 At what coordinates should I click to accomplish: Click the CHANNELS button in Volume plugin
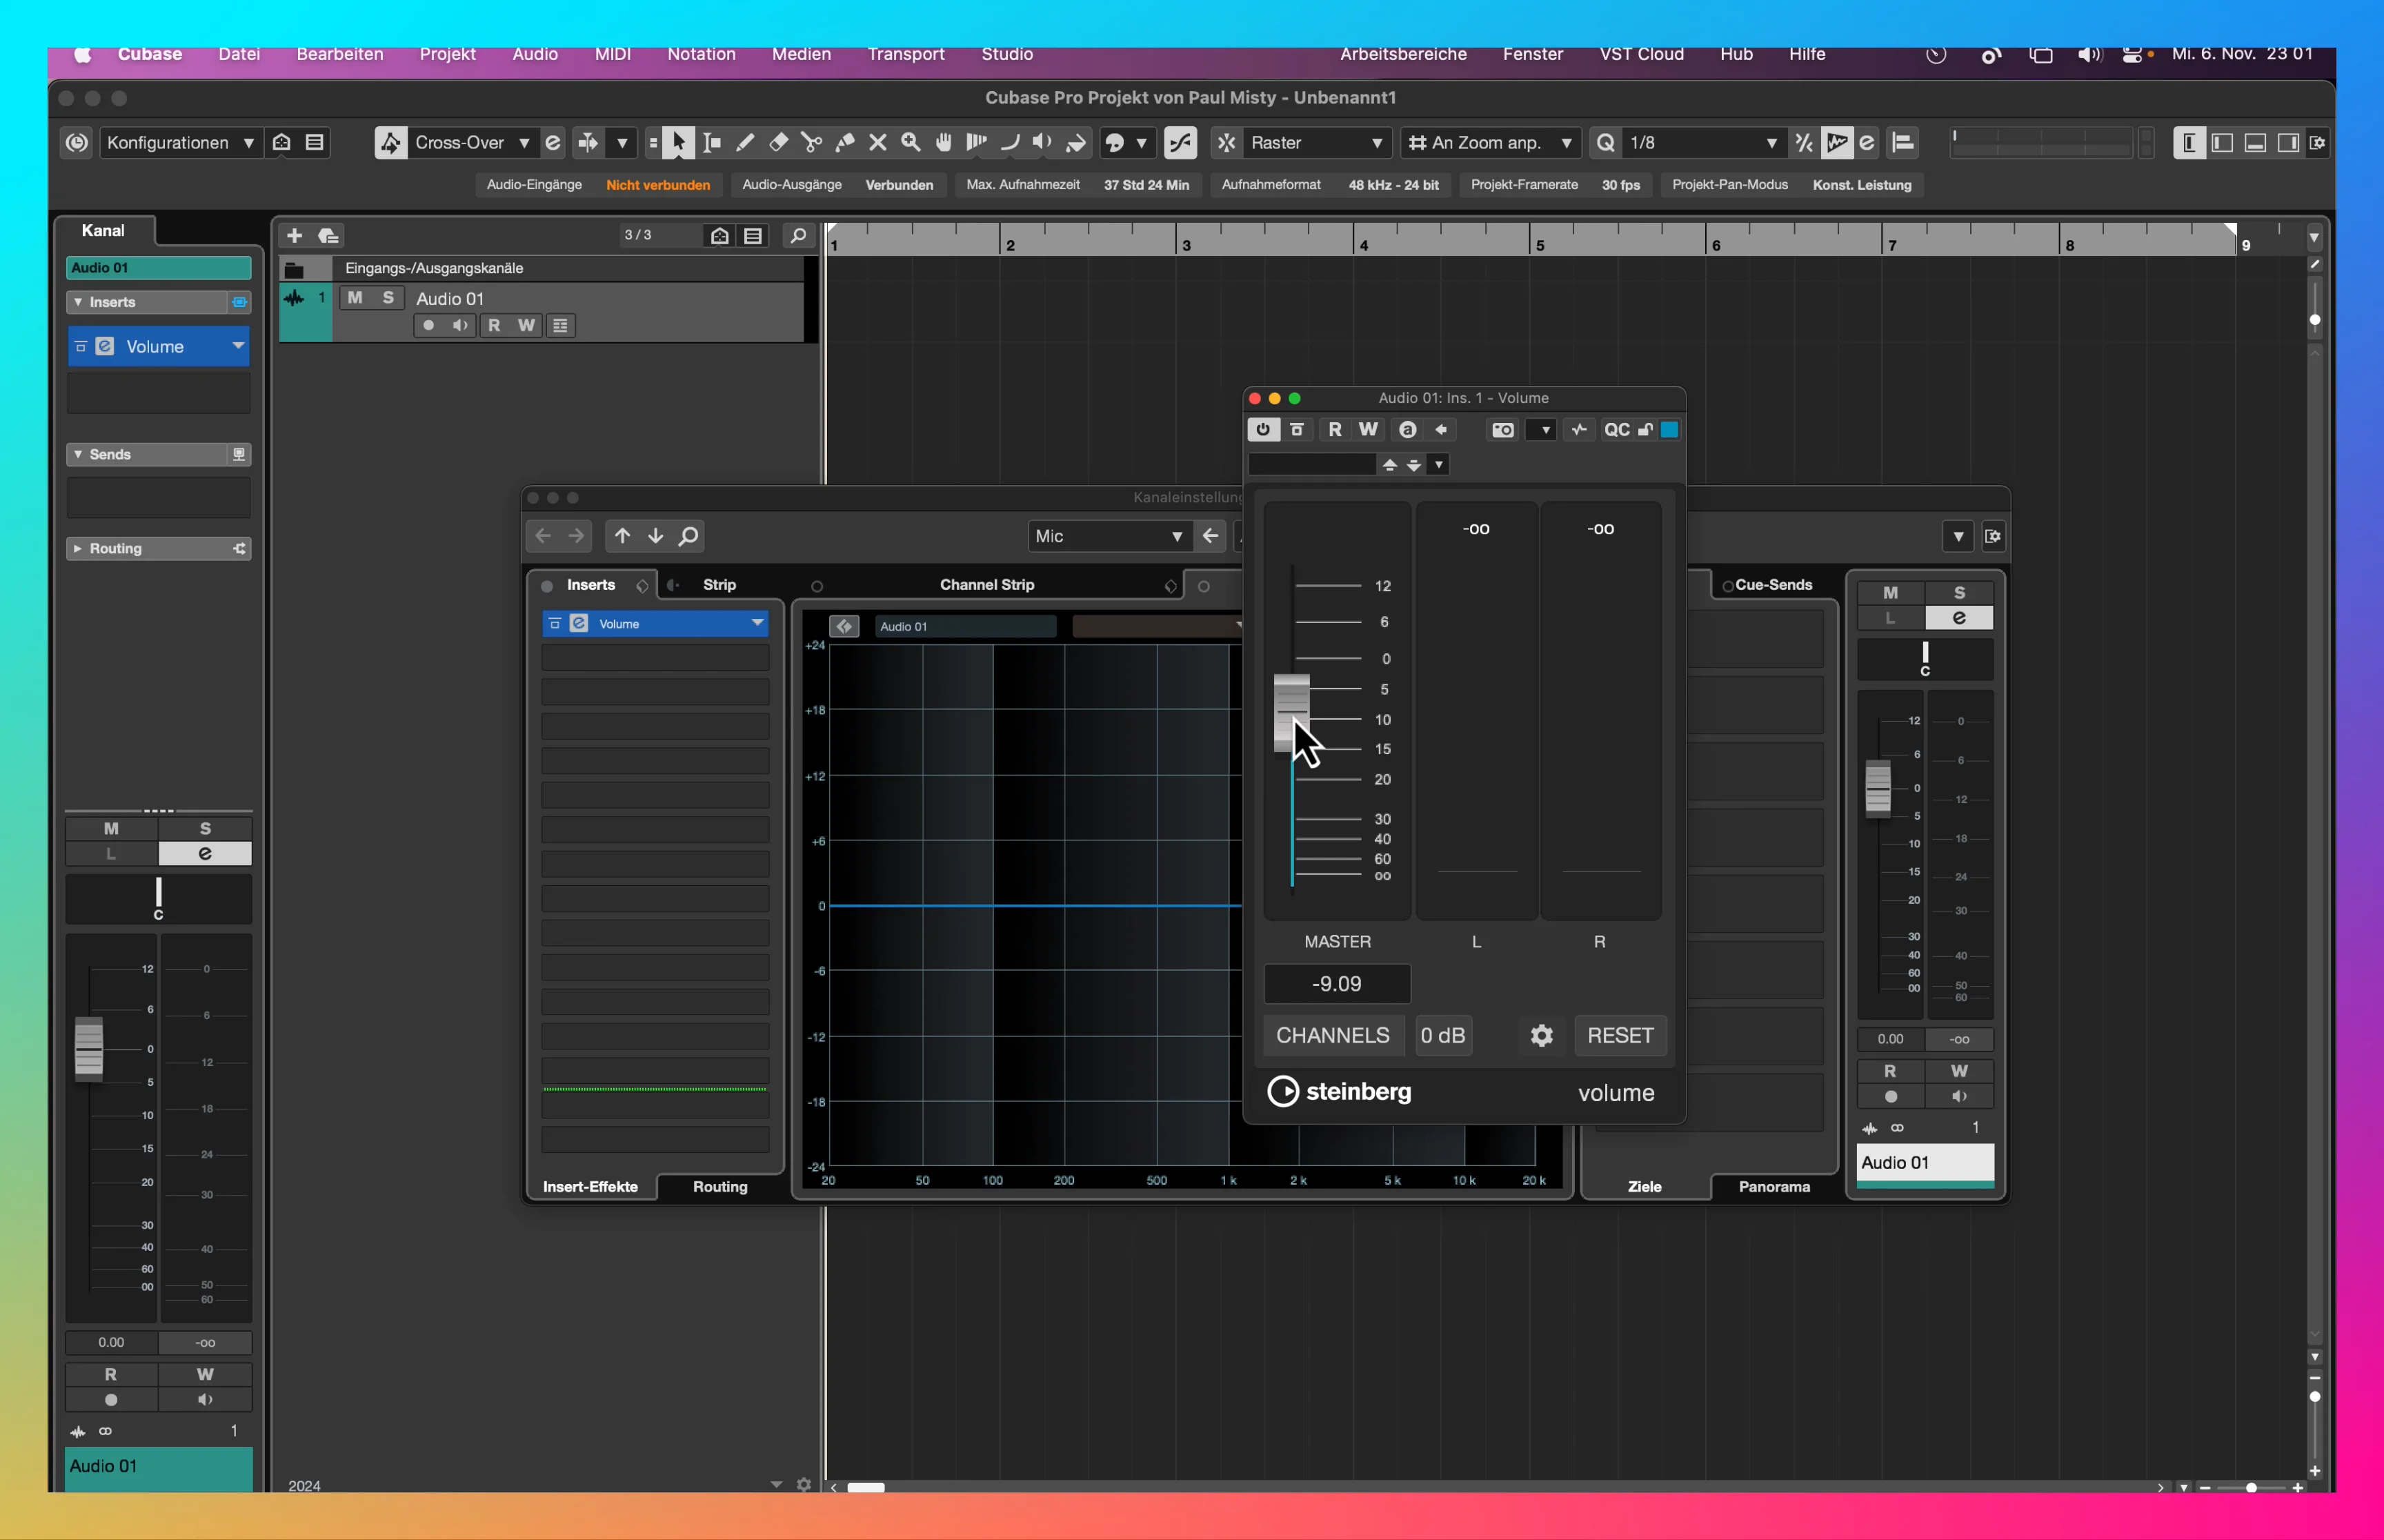(x=1333, y=1036)
